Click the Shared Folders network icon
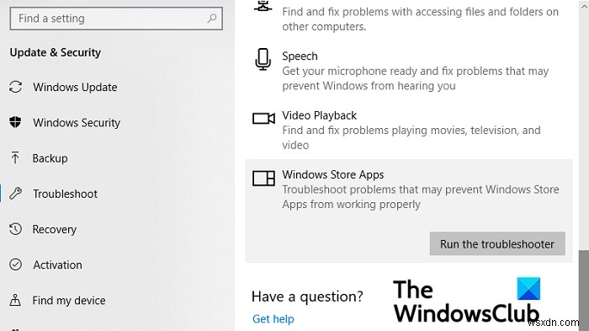589x331 pixels. click(x=263, y=5)
